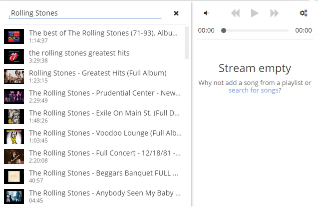Image resolution: width=318 pixels, height=207 pixels.
Task: Choose 'Rolling Stones - Greatest Hits (Full Album)'
Action: tap(93, 76)
